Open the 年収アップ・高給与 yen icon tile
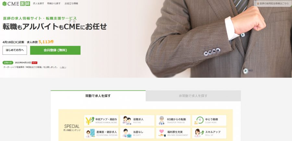This screenshot has width=292, height=141. point(101,120)
